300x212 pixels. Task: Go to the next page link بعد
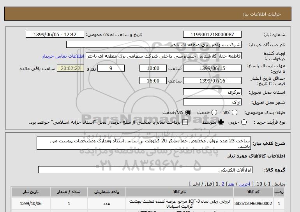[231, 184]
